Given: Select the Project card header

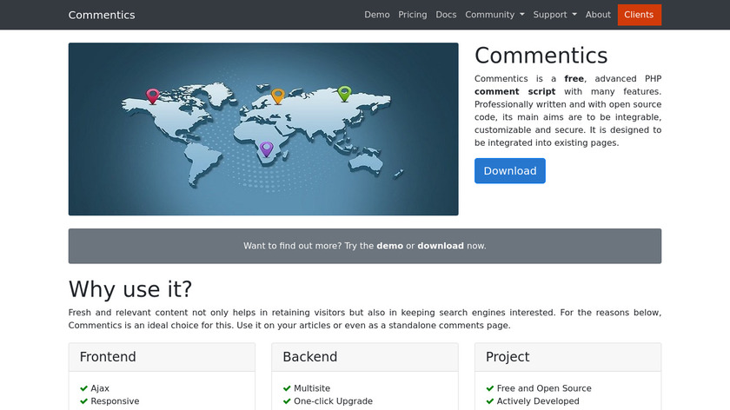Looking at the screenshot, I should coord(568,357).
